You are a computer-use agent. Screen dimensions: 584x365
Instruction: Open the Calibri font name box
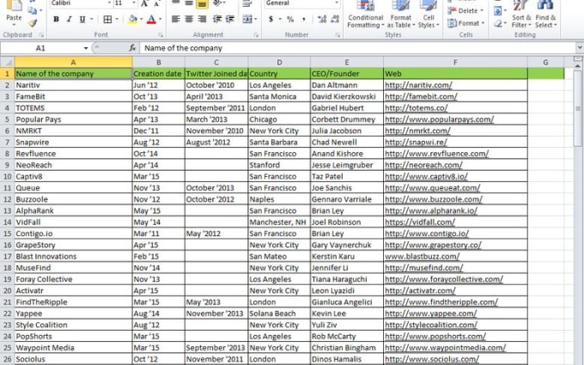coord(82,3)
